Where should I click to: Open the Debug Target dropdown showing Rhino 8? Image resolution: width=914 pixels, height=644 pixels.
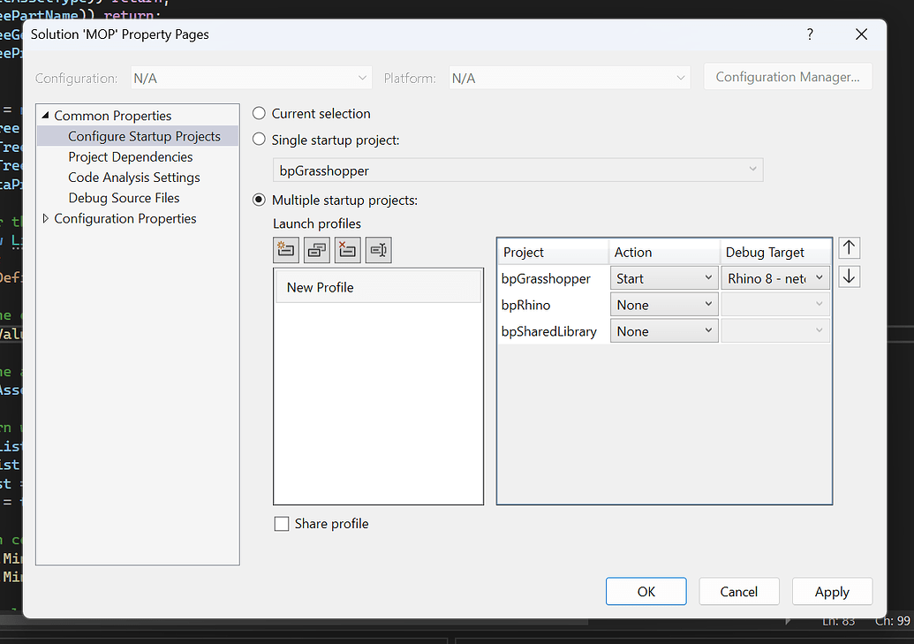coord(819,277)
